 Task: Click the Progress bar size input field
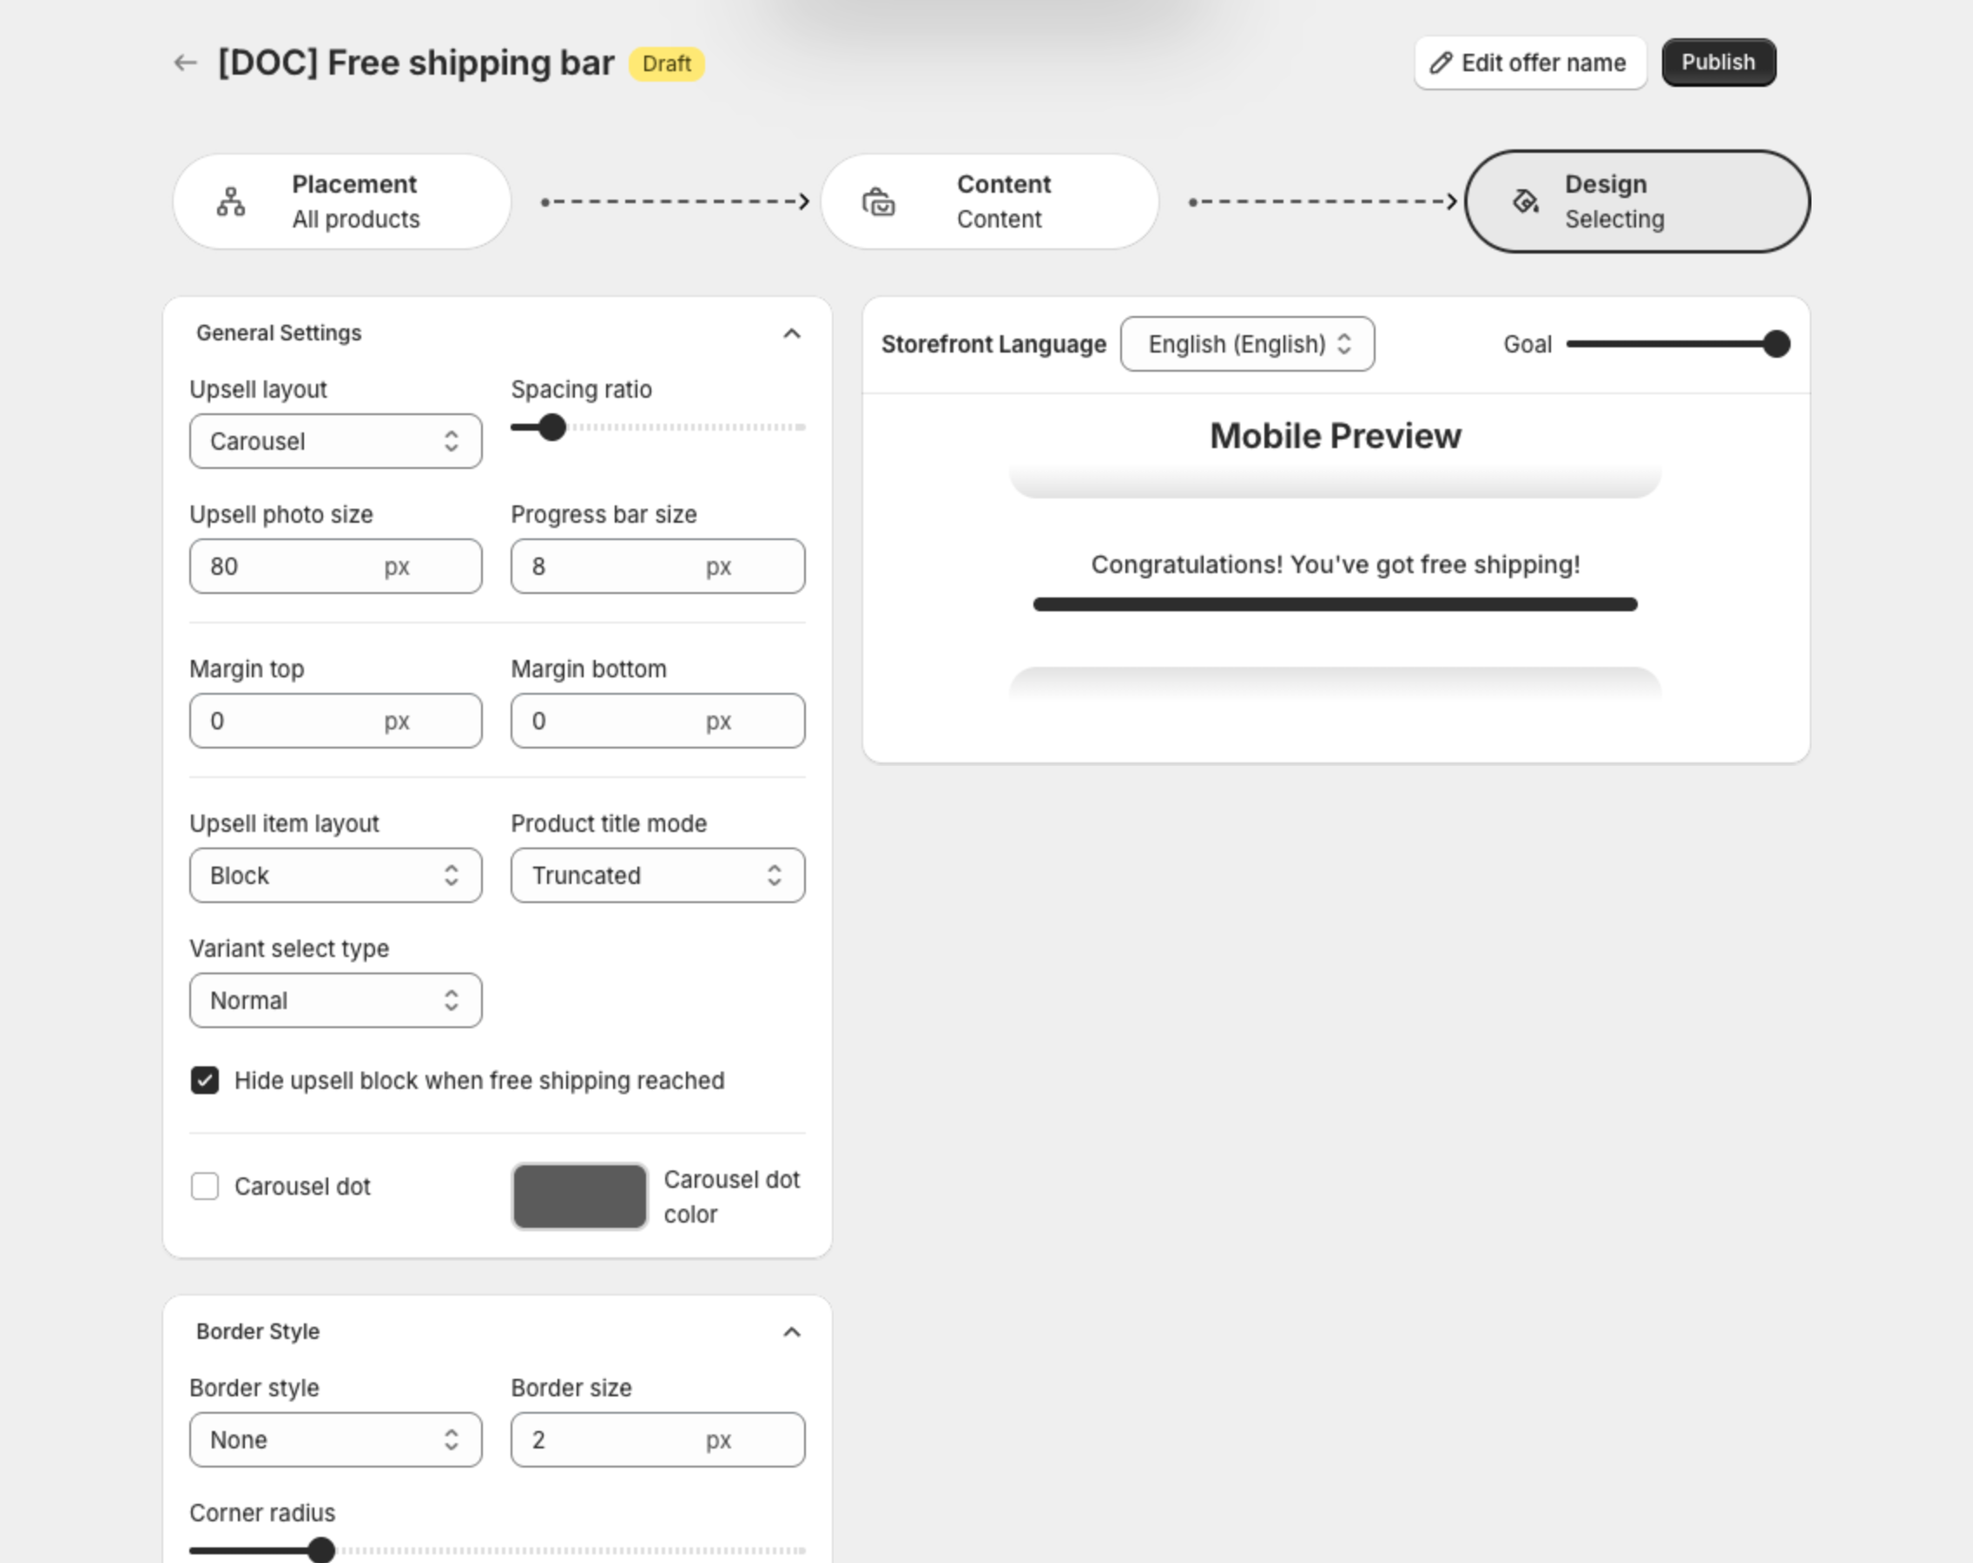click(658, 566)
